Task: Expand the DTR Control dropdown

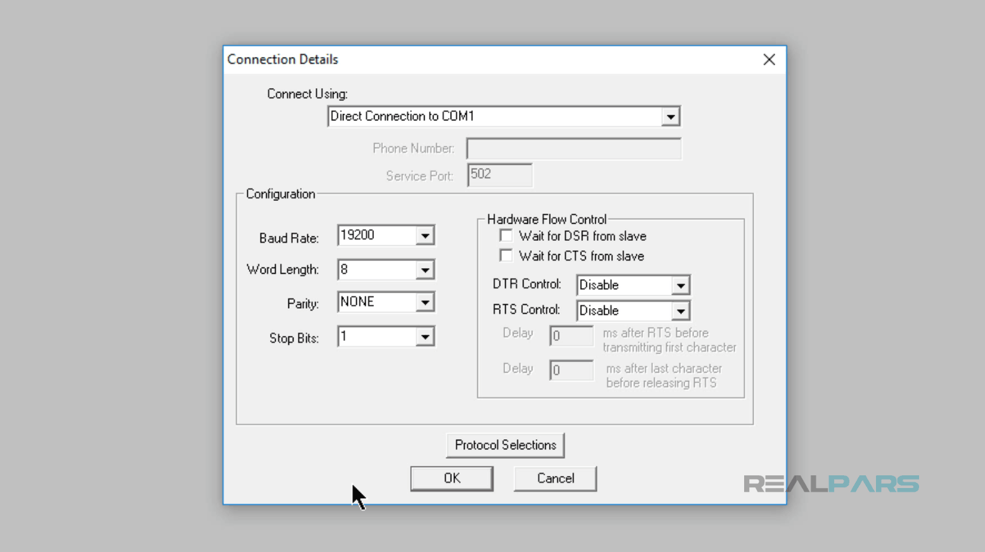Action: click(681, 285)
